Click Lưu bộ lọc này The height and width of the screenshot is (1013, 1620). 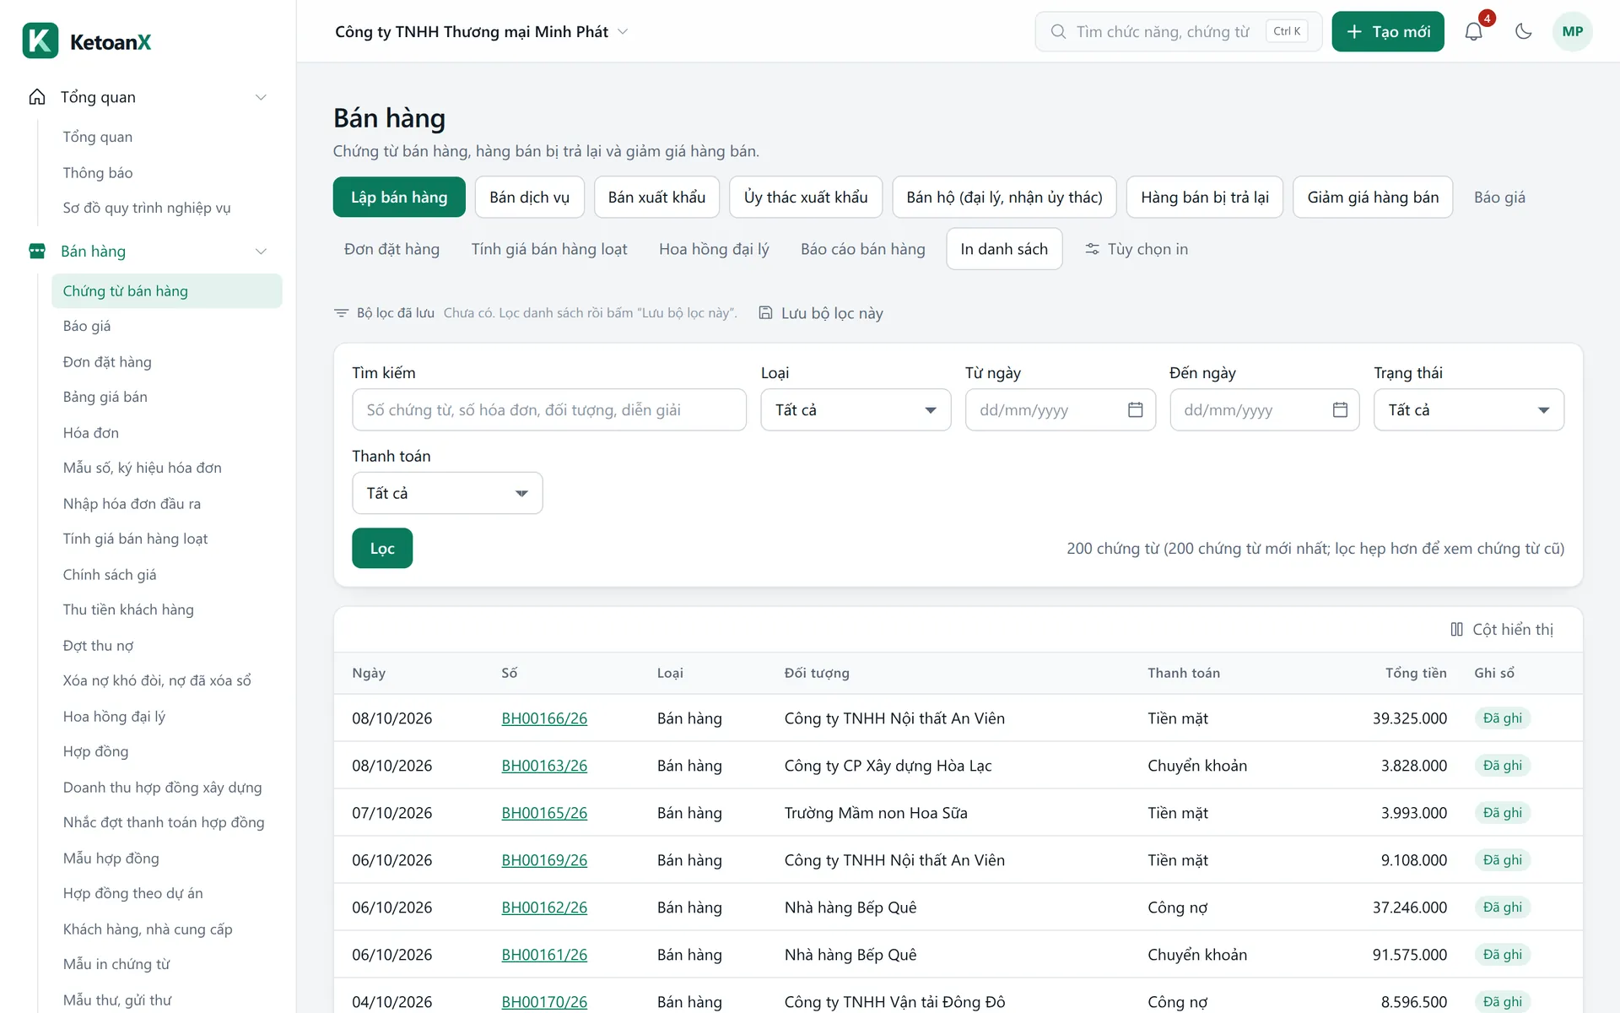click(821, 313)
